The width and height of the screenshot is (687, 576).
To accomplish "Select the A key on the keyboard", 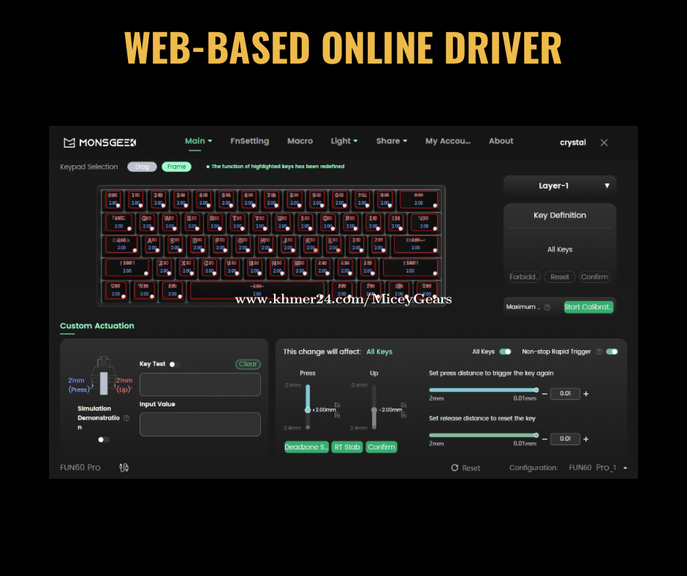I will (x=152, y=244).
